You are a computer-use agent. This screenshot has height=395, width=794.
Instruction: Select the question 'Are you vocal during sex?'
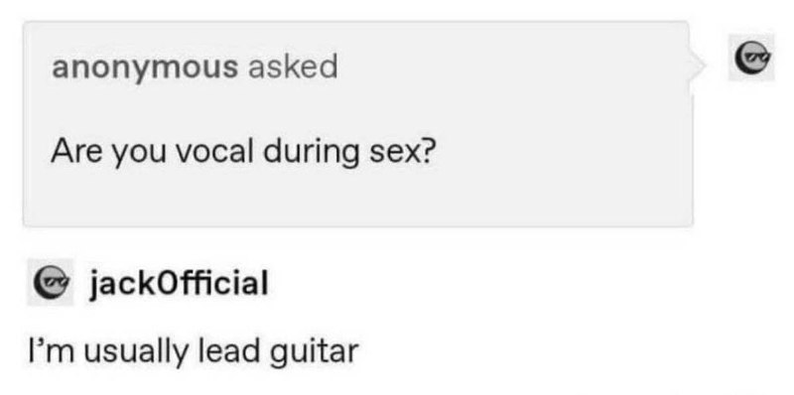pos(242,154)
